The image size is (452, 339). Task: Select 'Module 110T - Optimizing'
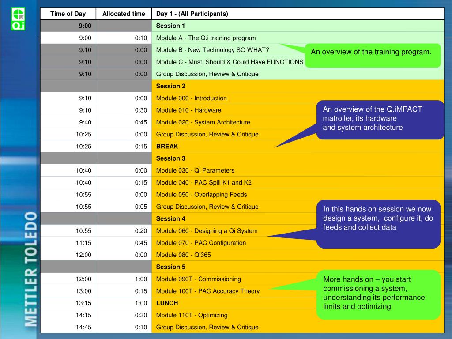tap(192, 315)
